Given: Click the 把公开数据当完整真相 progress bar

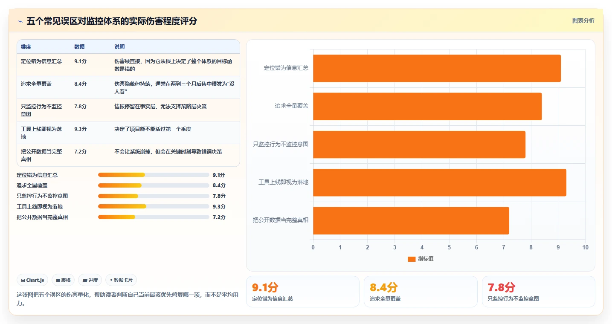Looking at the screenshot, I should pyautogui.click(x=154, y=217).
